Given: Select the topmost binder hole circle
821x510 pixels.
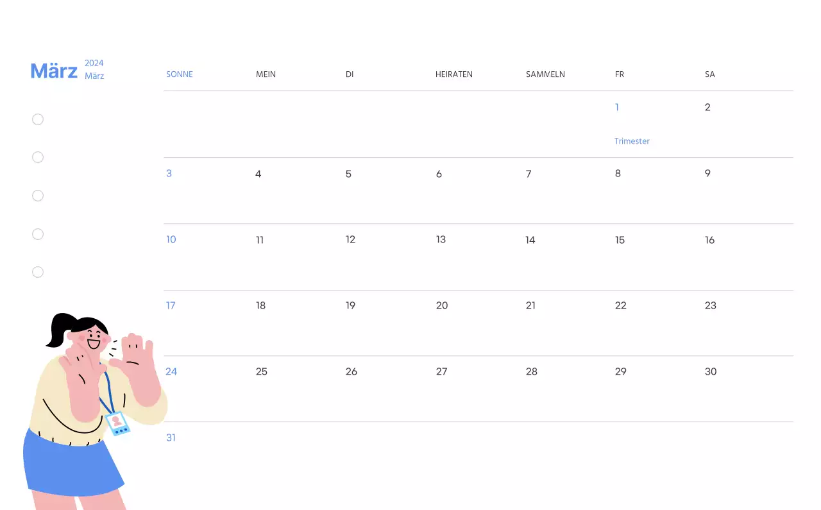Looking at the screenshot, I should pos(37,119).
